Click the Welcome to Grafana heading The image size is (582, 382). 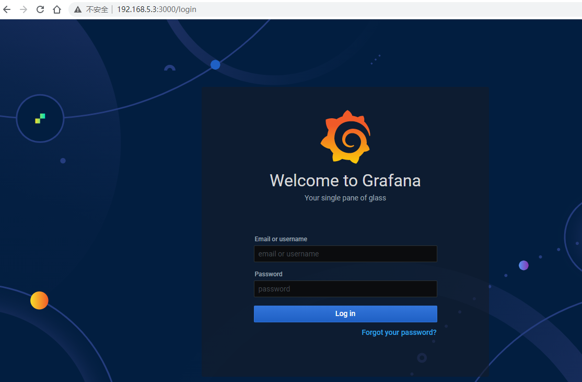pyautogui.click(x=345, y=181)
